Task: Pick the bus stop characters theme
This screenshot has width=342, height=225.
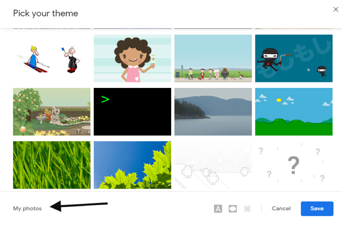Action: (x=213, y=59)
